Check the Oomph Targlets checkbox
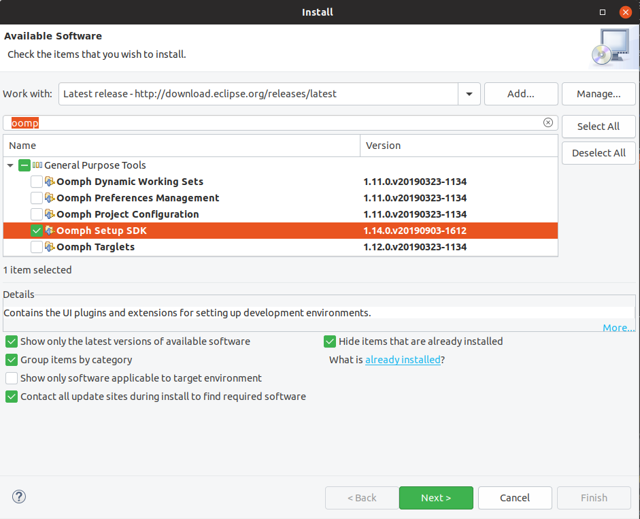This screenshot has width=640, height=519. pyautogui.click(x=37, y=247)
